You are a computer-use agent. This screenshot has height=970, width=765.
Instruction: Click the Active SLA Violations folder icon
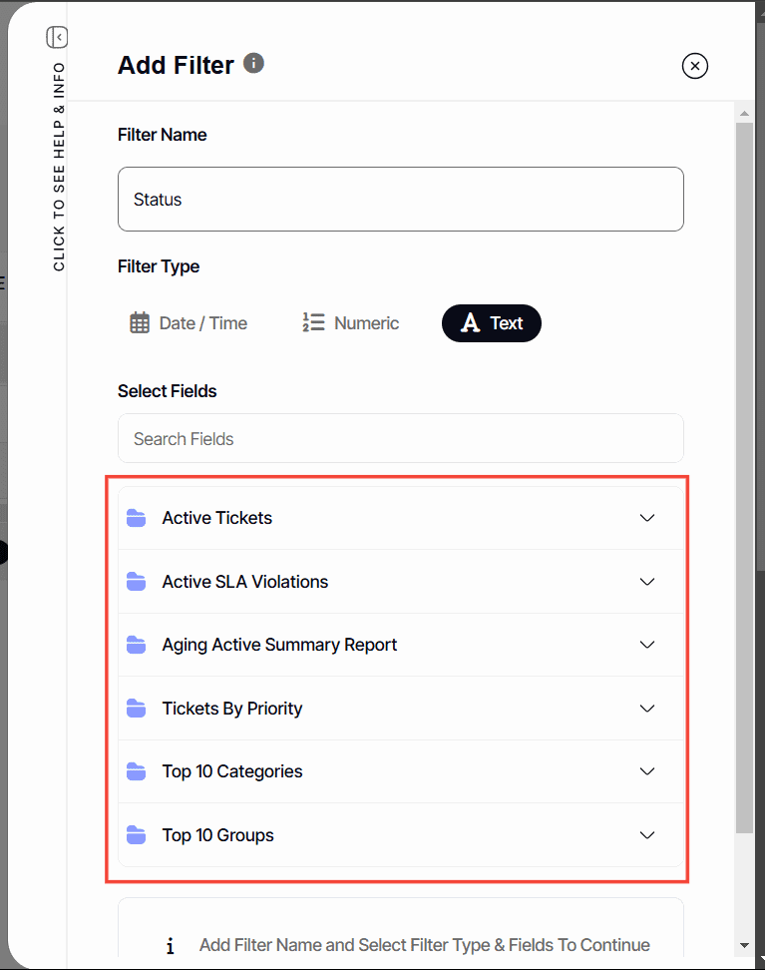[x=137, y=582]
